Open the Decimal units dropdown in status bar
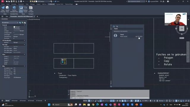This screenshot has width=190, height=107. coord(162,101)
